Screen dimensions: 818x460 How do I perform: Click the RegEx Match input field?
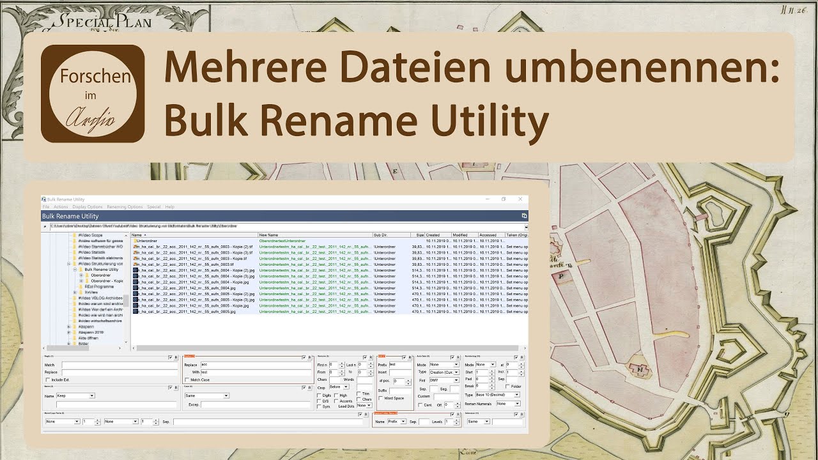pyautogui.click(x=120, y=365)
